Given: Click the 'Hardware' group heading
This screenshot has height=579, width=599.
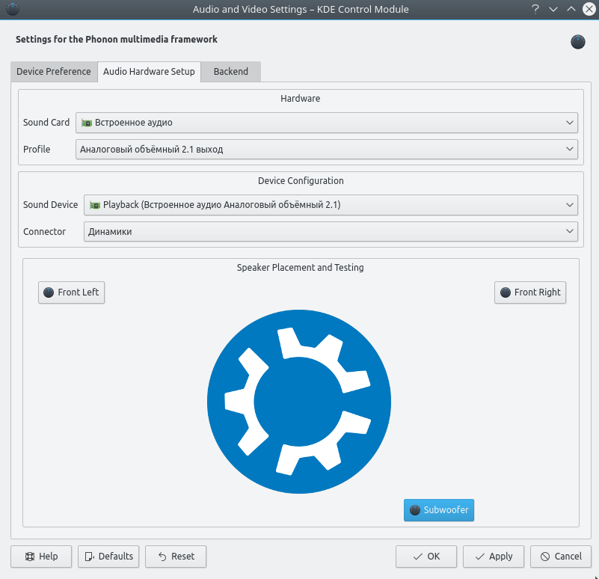Looking at the screenshot, I should click(301, 99).
